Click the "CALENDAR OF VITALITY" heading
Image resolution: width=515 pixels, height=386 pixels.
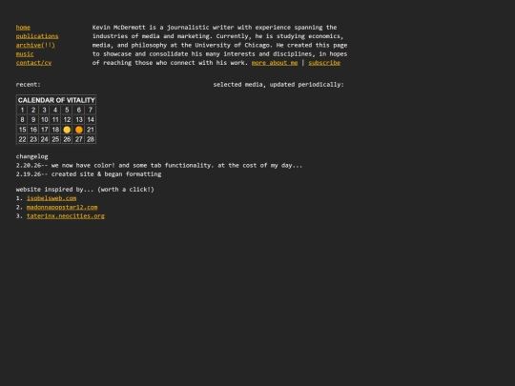click(x=56, y=100)
